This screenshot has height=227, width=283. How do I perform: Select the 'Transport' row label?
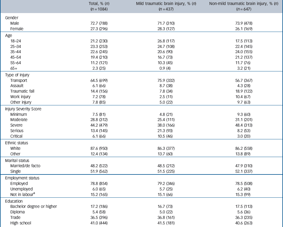click(x=19, y=80)
